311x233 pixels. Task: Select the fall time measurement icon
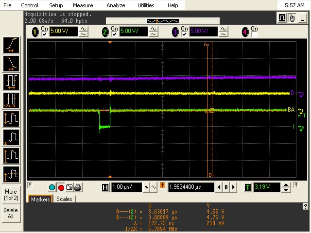[11, 64]
